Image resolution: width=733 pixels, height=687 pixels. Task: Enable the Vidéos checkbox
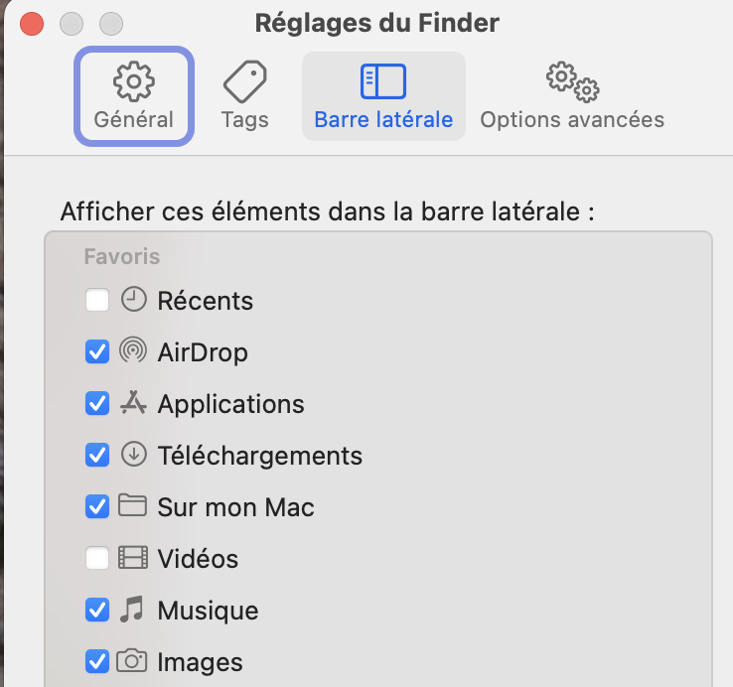97,559
